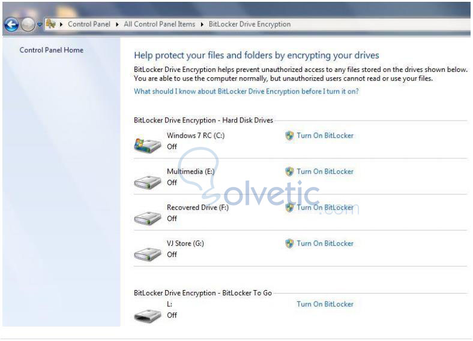Click the VJ Store (G:) drive icon
This screenshot has height=341, width=473.
click(148, 254)
